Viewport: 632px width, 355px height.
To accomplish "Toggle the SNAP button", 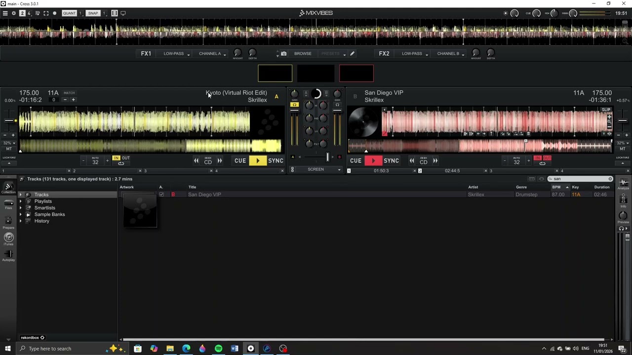I will click(93, 13).
